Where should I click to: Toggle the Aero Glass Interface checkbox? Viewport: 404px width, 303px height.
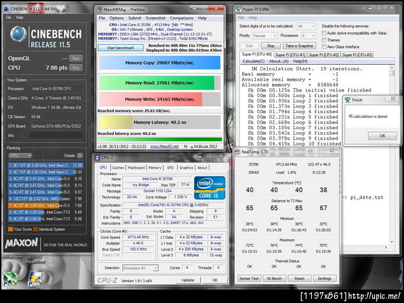[324, 46]
